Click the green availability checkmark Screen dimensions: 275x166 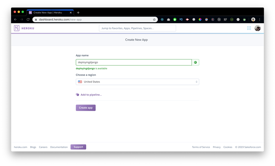pyautogui.click(x=195, y=62)
